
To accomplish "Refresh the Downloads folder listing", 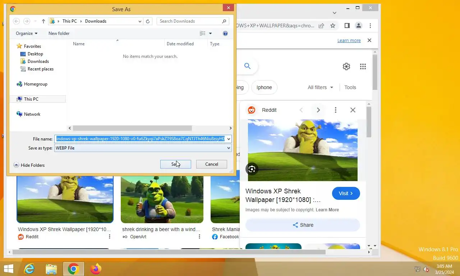I will coord(148,21).
